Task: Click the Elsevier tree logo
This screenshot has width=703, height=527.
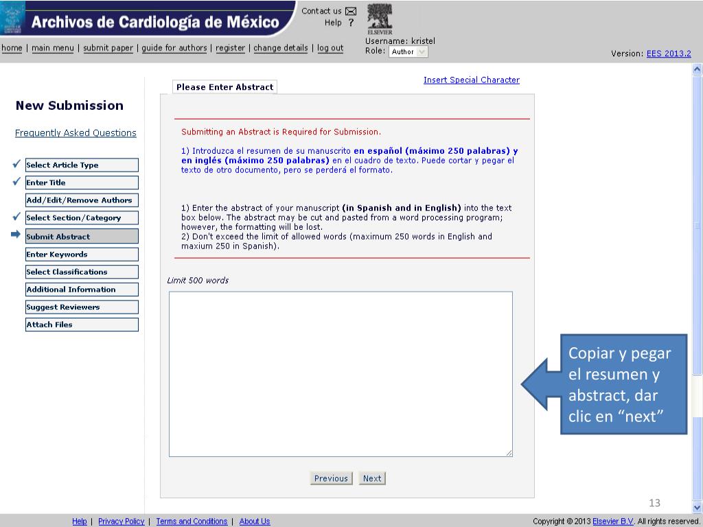Action: [x=380, y=19]
